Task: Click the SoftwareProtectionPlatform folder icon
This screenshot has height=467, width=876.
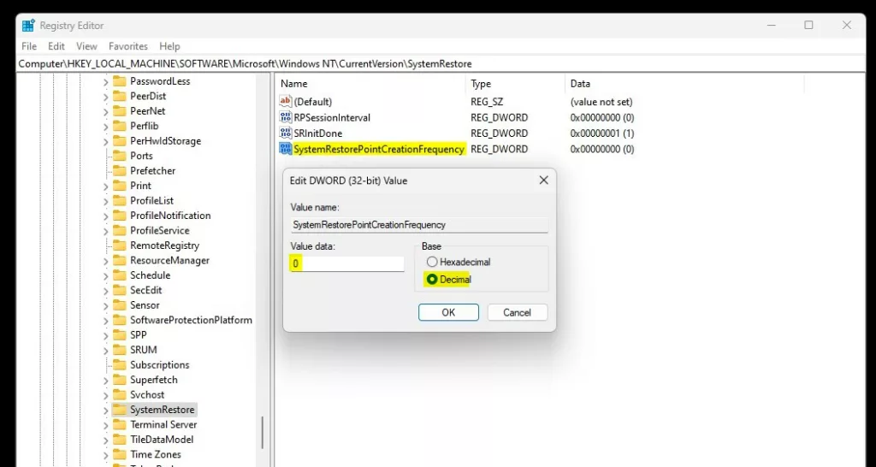Action: [x=120, y=320]
